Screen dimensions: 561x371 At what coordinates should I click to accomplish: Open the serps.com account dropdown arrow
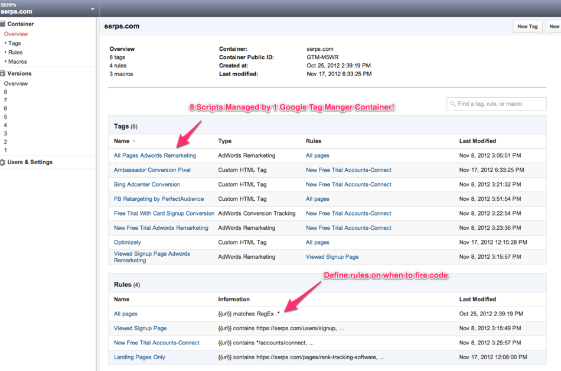pyautogui.click(x=92, y=9)
